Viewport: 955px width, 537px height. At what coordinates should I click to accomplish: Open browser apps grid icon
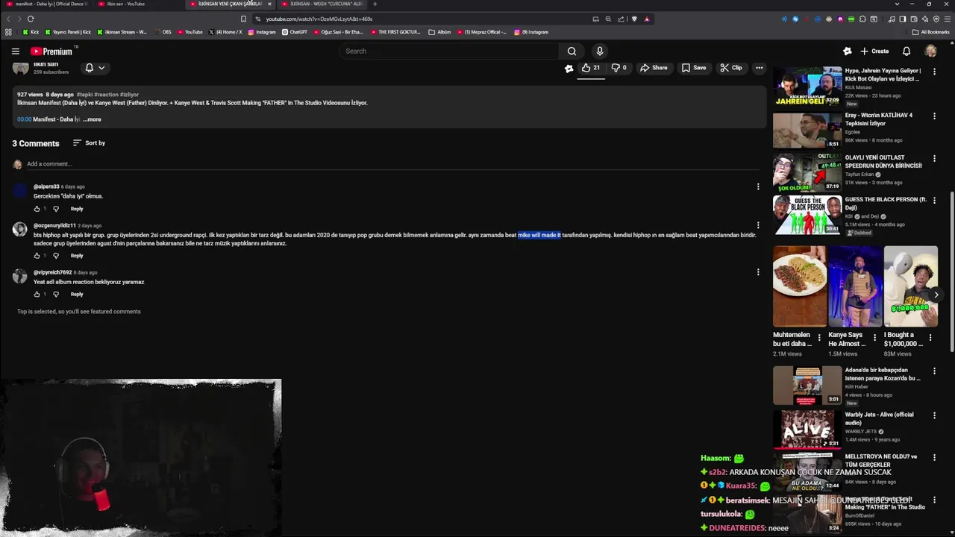(x=8, y=32)
